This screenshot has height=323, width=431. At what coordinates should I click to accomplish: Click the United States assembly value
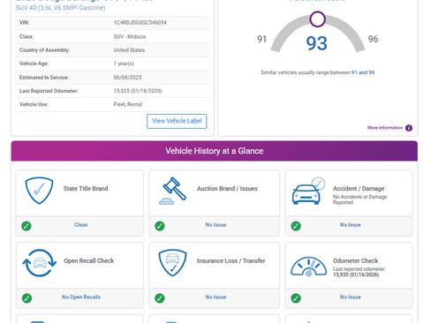(x=129, y=50)
